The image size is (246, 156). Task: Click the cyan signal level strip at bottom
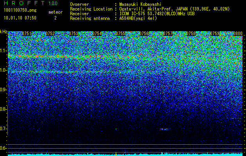pos(125,154)
